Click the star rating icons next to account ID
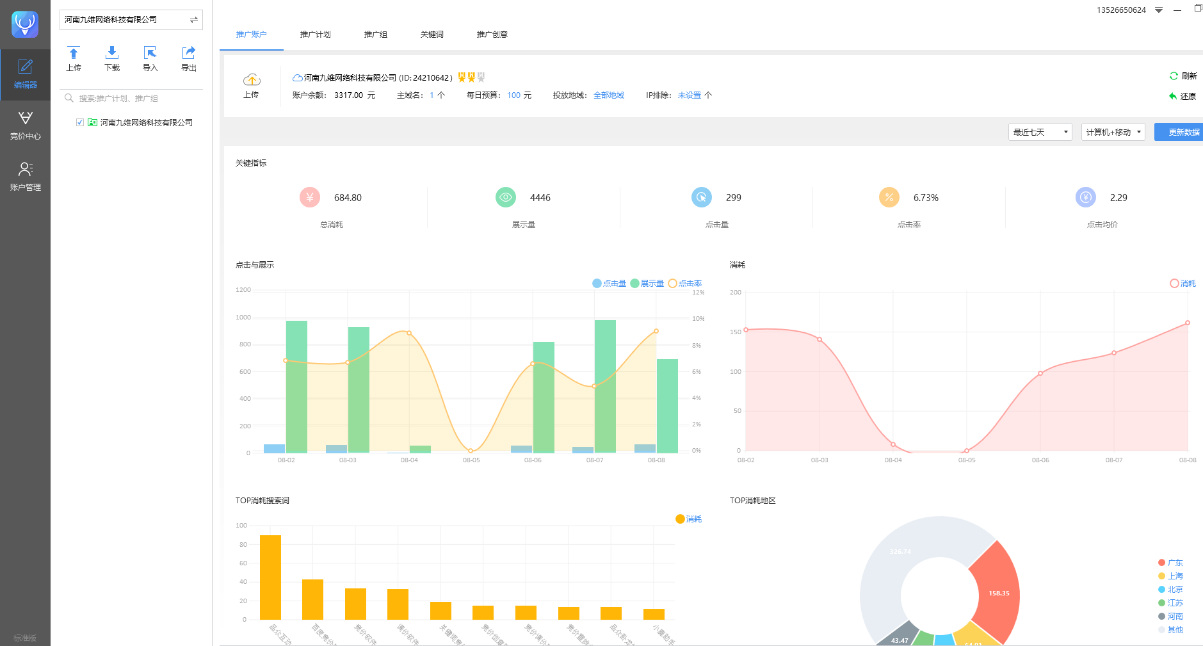Screen dimensions: 1203x646 click(x=471, y=77)
